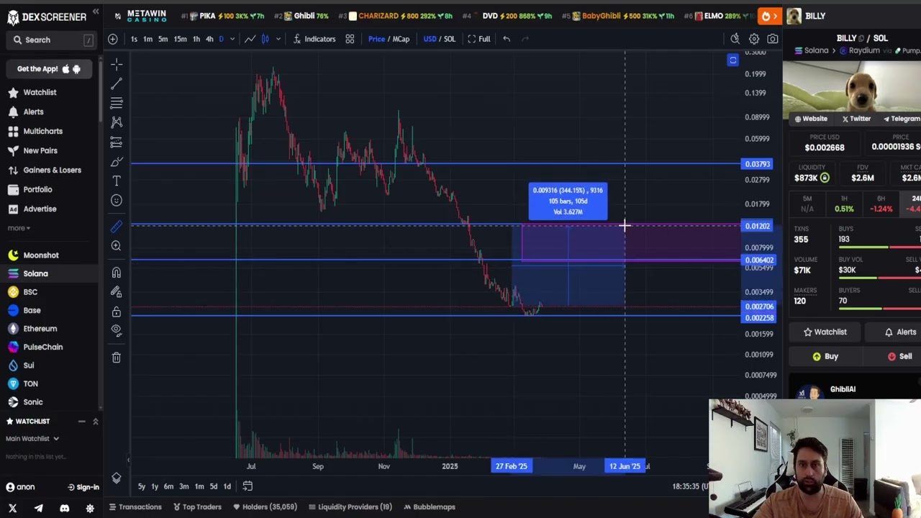This screenshot has height=518, width=921.
Task: Switch to the Transactions tab
Action: 135,507
